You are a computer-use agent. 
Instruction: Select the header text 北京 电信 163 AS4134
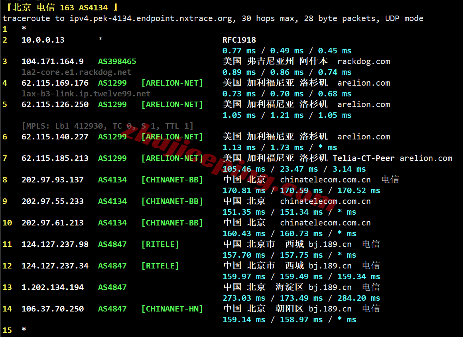tap(60, 8)
